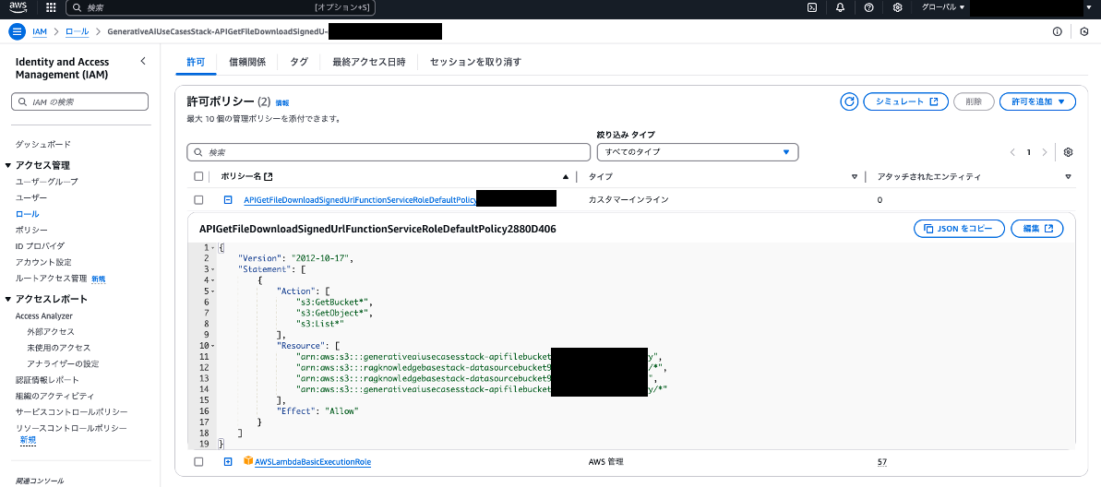Open settings gear in top navigation bar

[897, 7]
